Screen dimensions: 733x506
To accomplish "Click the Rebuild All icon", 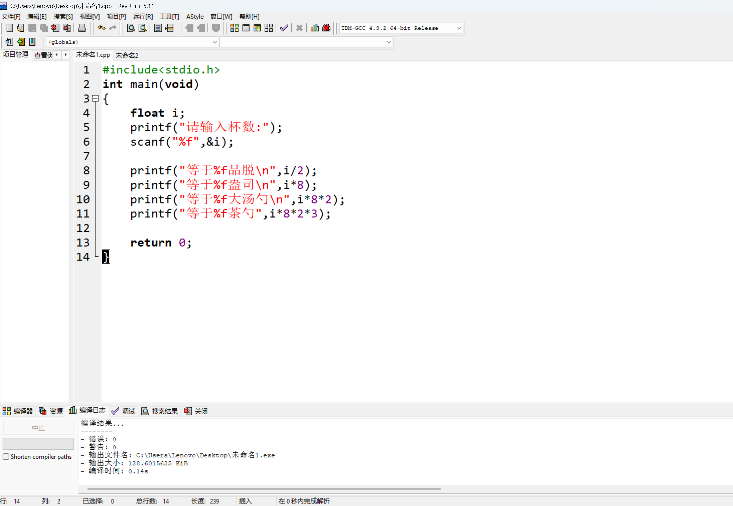I will (x=269, y=28).
